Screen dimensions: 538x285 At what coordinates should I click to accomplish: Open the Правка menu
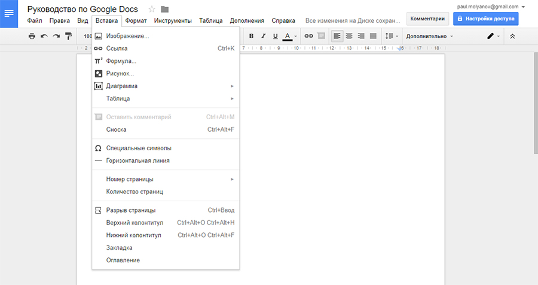click(59, 20)
